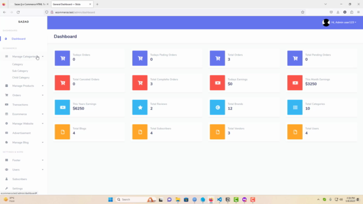The width and height of the screenshot is (363, 204).
Task: Click the Todays Pending Orders cart icon
Action: [x=140, y=58]
